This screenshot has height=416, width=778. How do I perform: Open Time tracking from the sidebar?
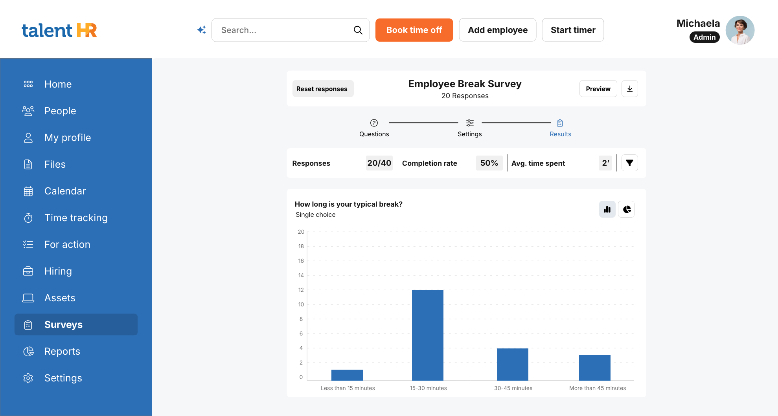(x=76, y=218)
